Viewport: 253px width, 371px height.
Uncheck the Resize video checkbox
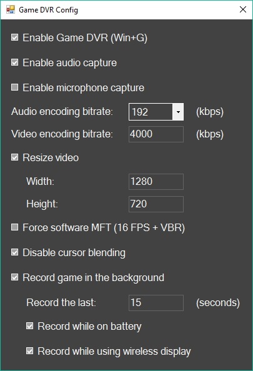point(14,157)
